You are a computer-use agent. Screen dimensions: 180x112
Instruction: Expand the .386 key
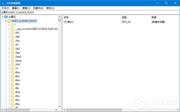(9, 37)
